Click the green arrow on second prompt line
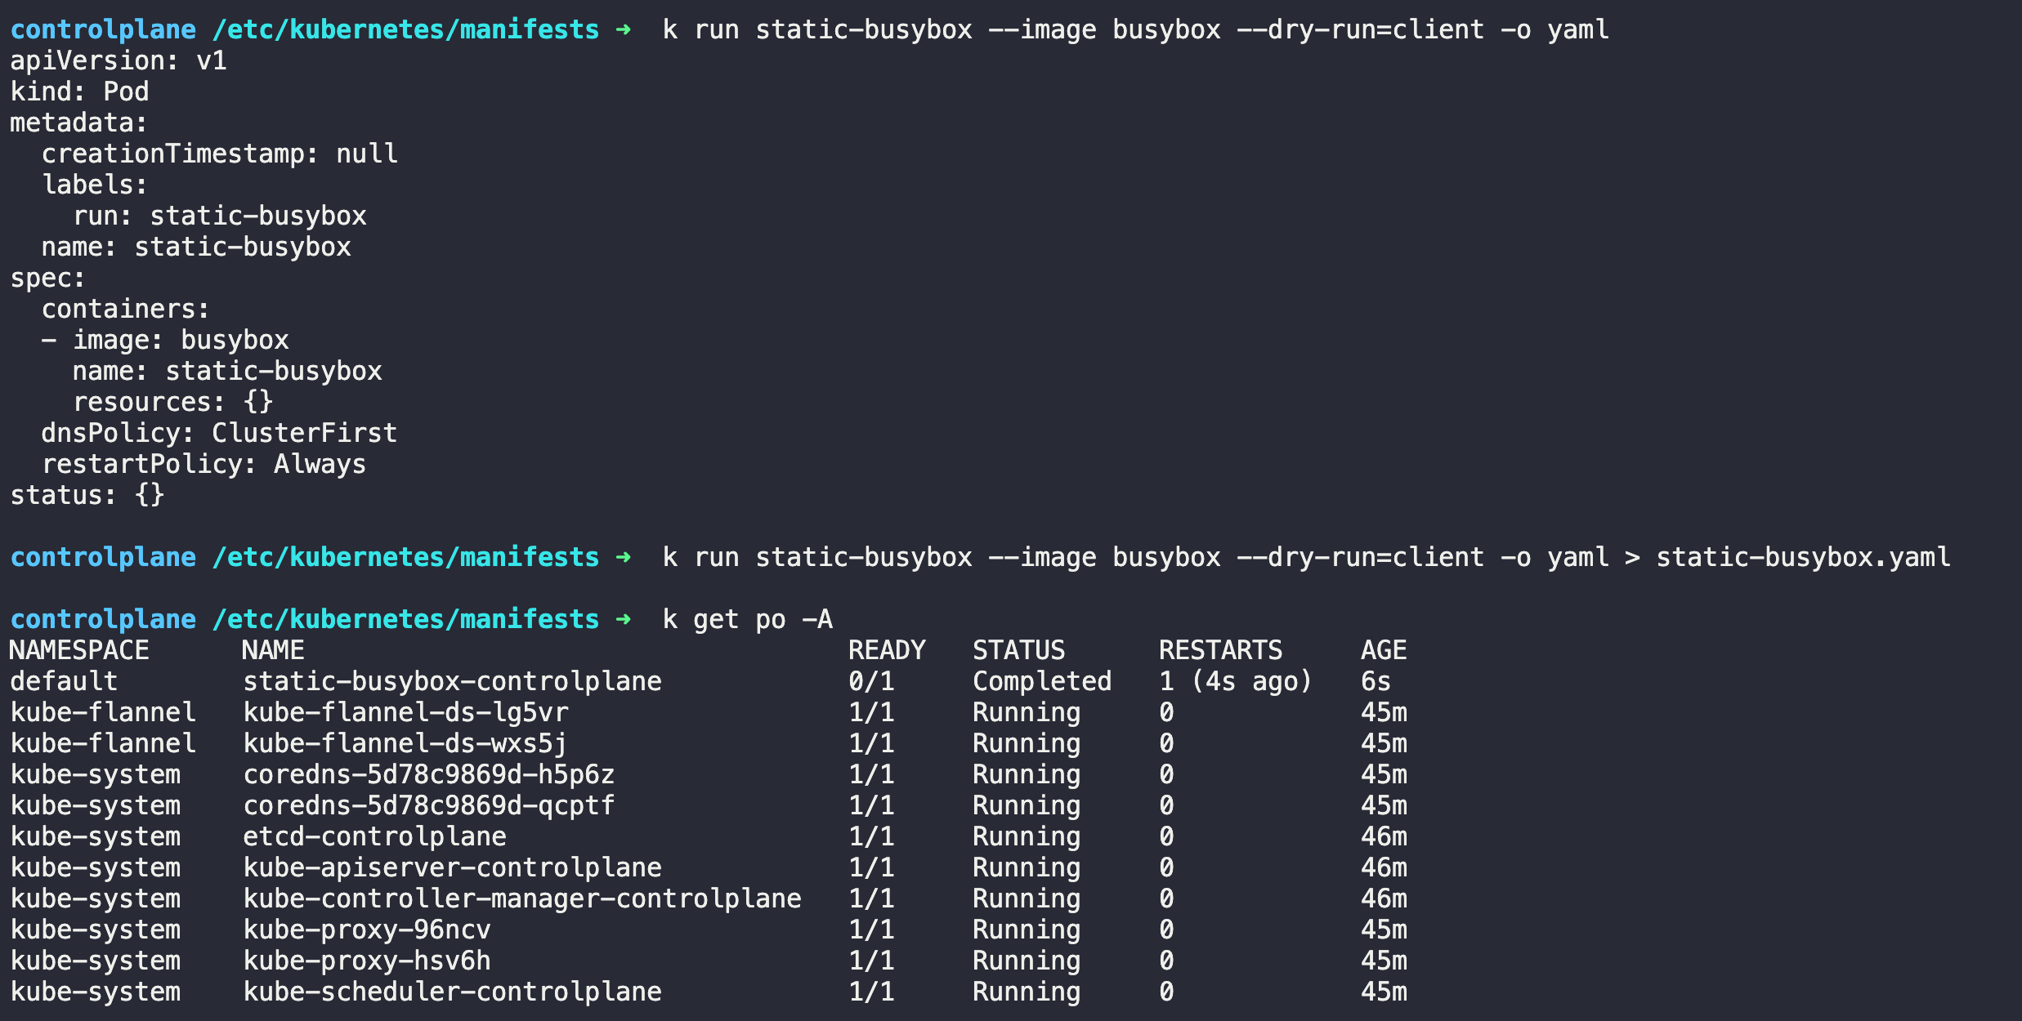 (623, 557)
